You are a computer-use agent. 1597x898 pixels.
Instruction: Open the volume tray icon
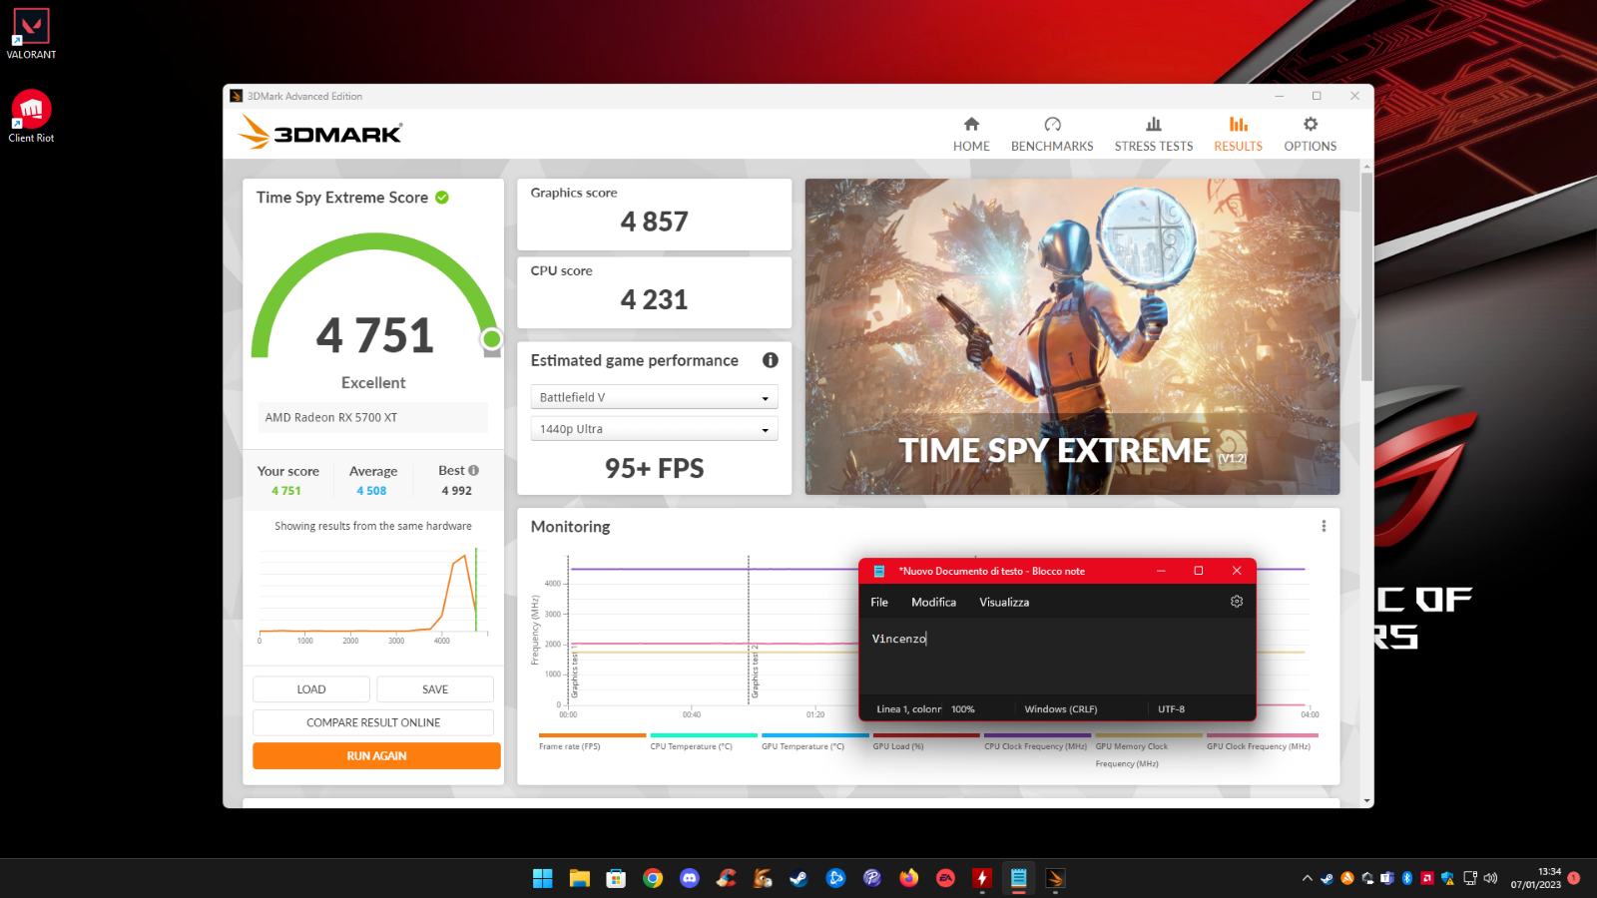[1490, 878]
